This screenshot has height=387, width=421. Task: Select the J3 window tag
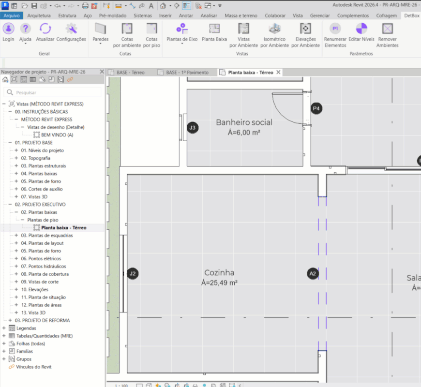[193, 128]
